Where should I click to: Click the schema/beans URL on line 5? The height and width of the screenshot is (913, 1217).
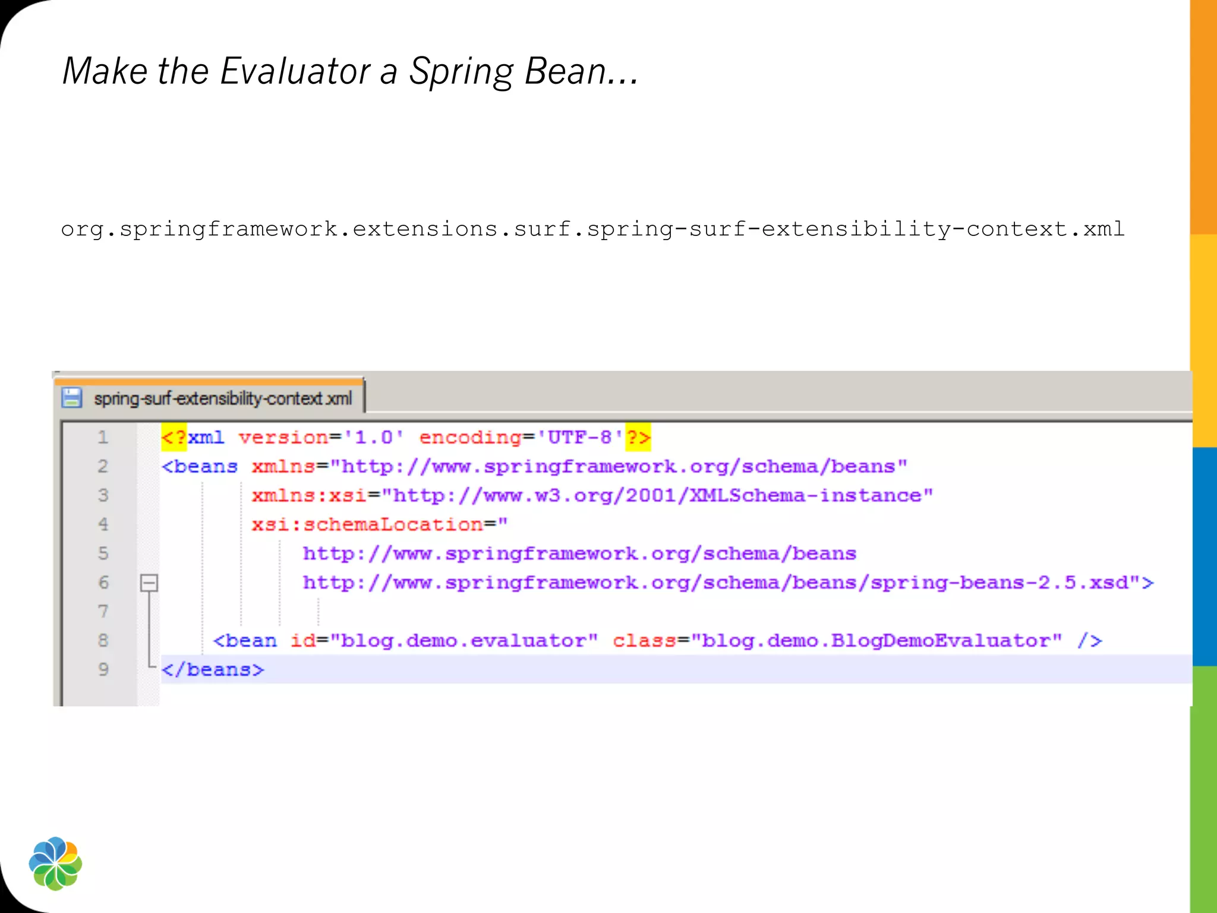[x=579, y=554]
